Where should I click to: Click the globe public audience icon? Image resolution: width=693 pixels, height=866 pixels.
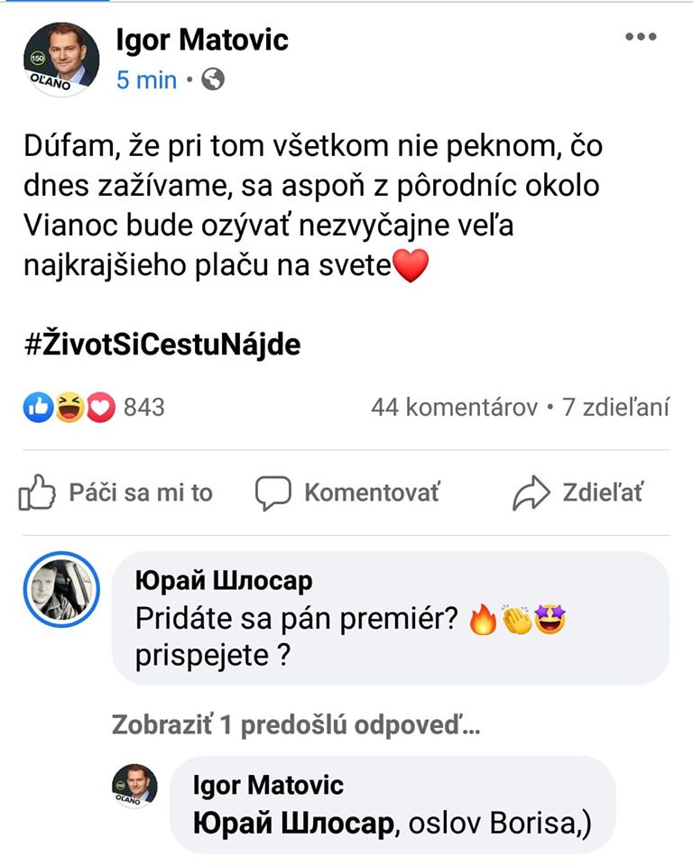213,80
